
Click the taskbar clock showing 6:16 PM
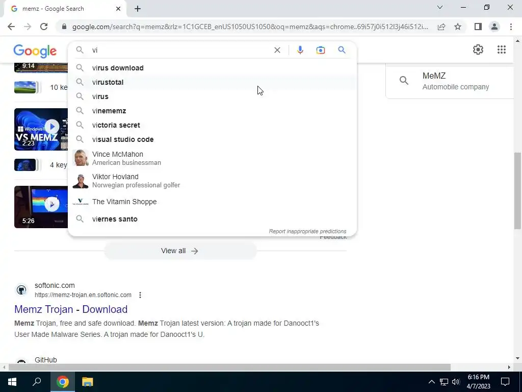coord(478,382)
